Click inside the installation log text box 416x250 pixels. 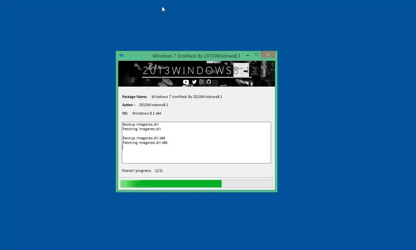(x=196, y=143)
